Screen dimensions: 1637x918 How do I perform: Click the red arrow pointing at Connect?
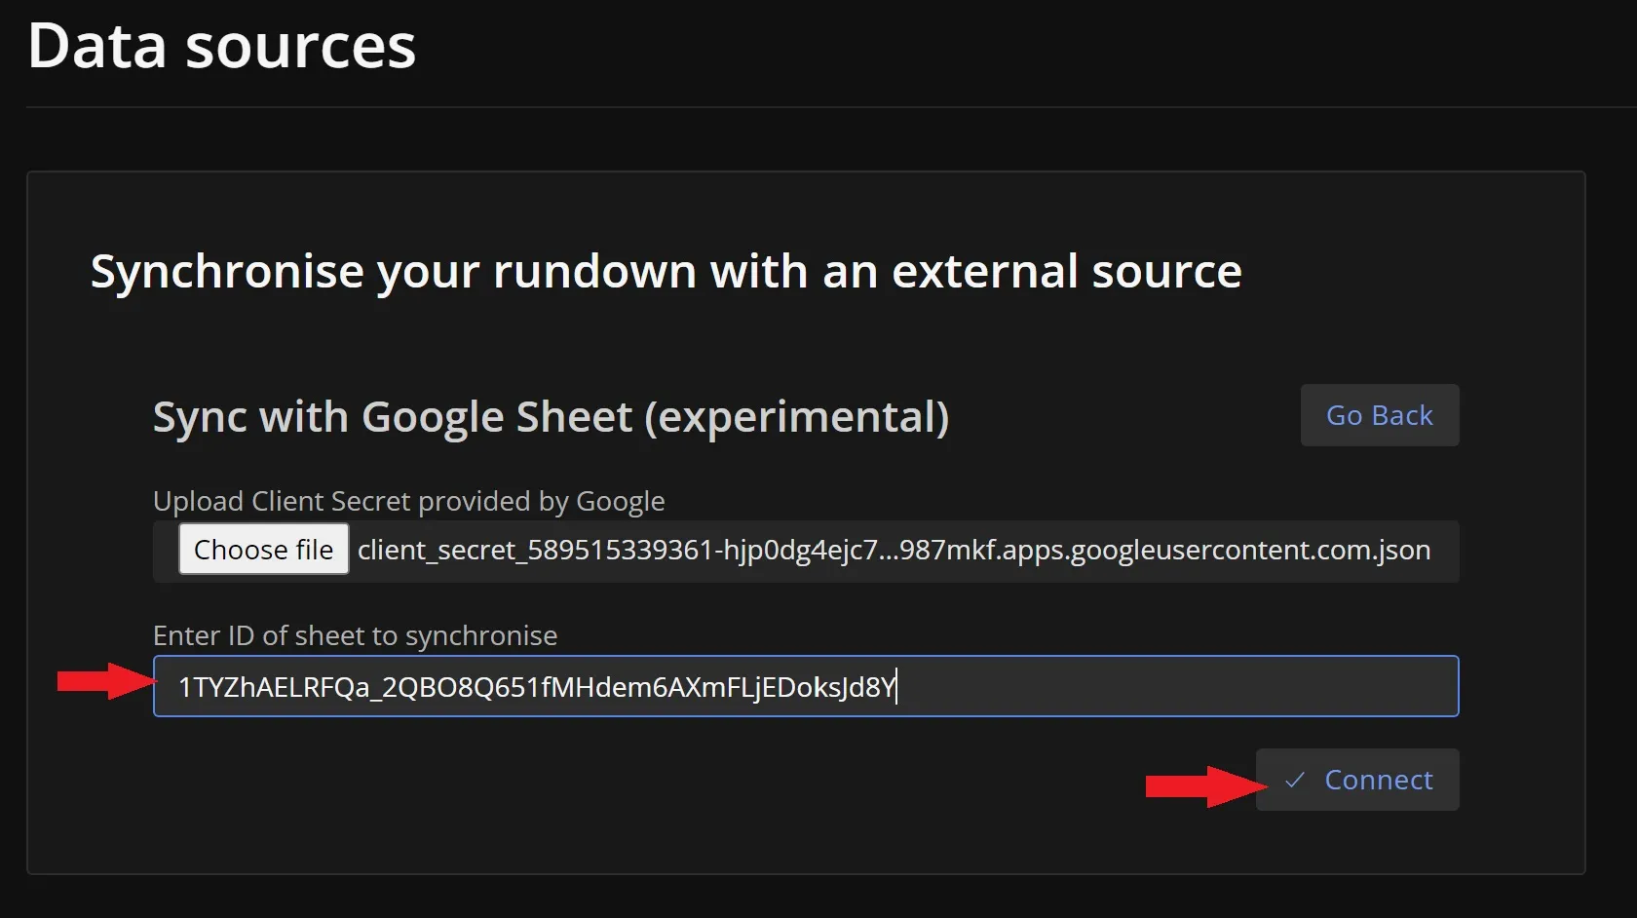click(x=1204, y=785)
